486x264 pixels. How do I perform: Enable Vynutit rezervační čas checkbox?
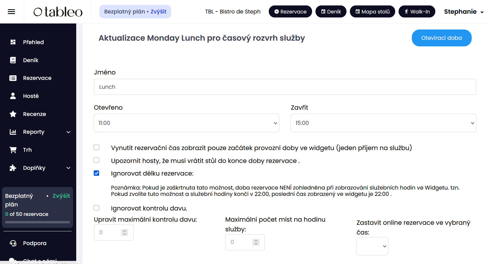click(x=97, y=147)
